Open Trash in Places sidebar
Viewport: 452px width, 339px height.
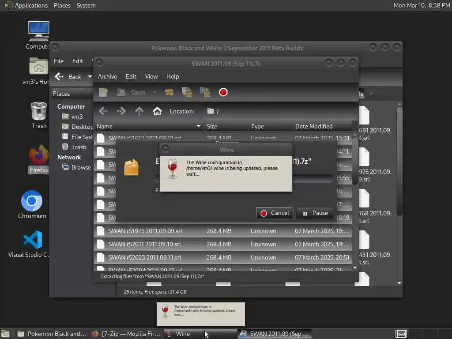click(74, 147)
